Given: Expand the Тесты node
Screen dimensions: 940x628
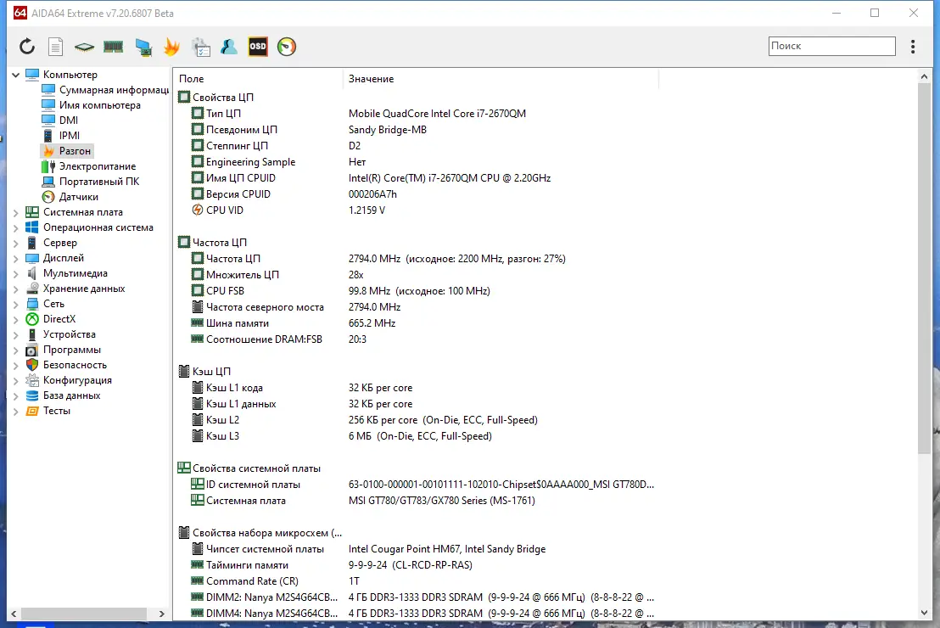Looking at the screenshot, I should tap(15, 412).
